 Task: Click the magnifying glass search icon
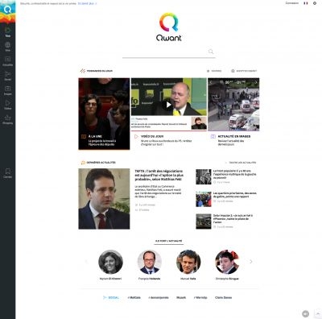tap(211, 52)
